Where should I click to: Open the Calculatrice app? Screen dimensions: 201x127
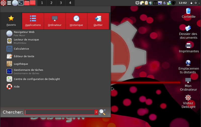click(21, 49)
